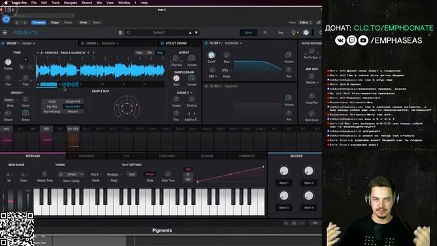Toggle the Hold button in Play Settings
Screen dimensions: 437x246
tap(132, 174)
